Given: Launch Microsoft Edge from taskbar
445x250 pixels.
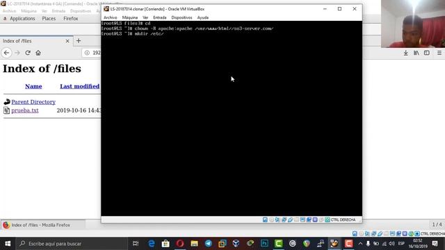Looking at the screenshot, I should click(x=152, y=244).
